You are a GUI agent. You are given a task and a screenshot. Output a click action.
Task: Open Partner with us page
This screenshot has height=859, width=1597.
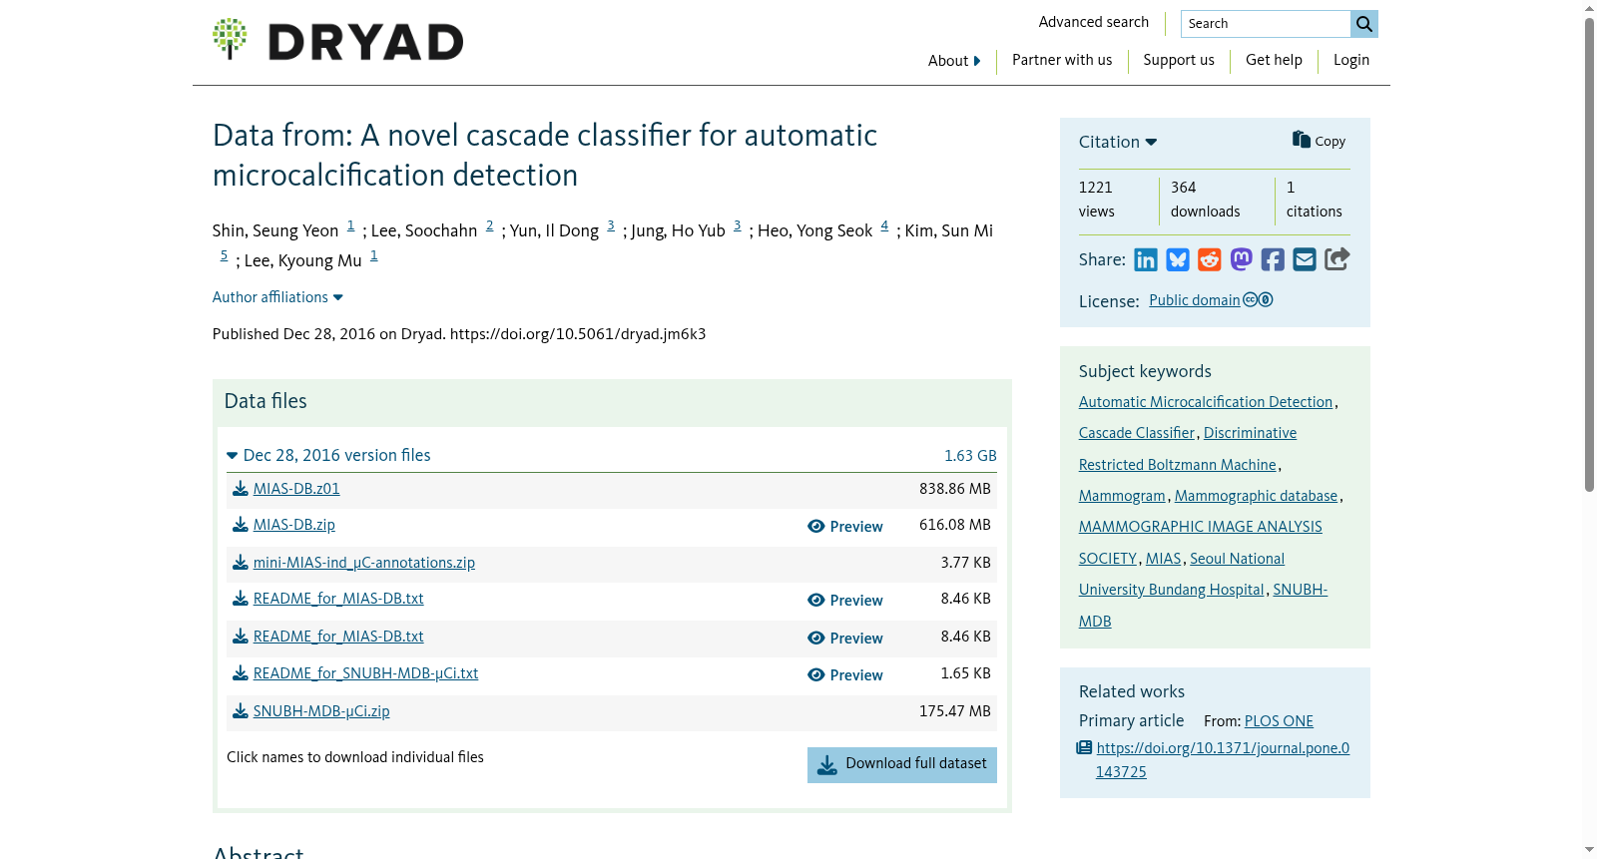1062,60
